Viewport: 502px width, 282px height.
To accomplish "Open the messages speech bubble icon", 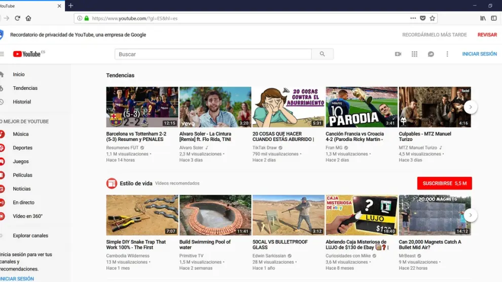I will coord(431,54).
